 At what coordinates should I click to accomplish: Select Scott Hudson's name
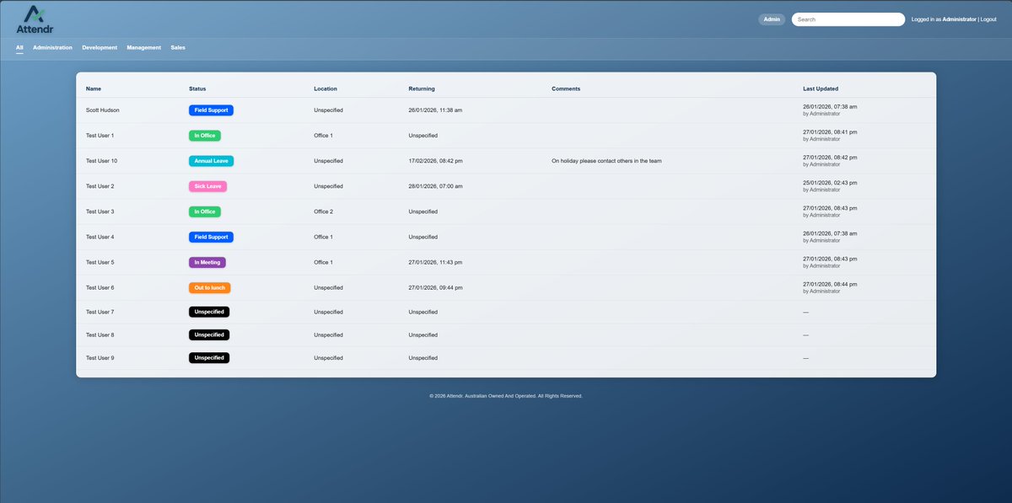pyautogui.click(x=103, y=110)
